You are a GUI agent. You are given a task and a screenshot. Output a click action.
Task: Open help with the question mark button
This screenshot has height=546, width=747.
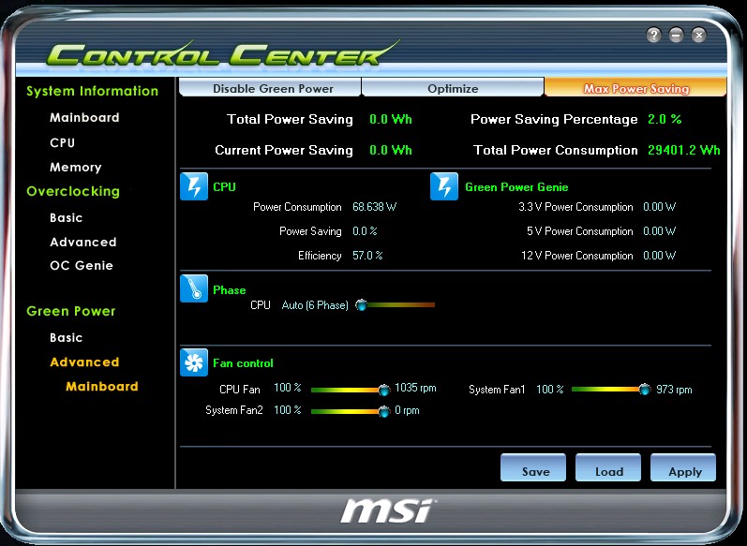653,35
